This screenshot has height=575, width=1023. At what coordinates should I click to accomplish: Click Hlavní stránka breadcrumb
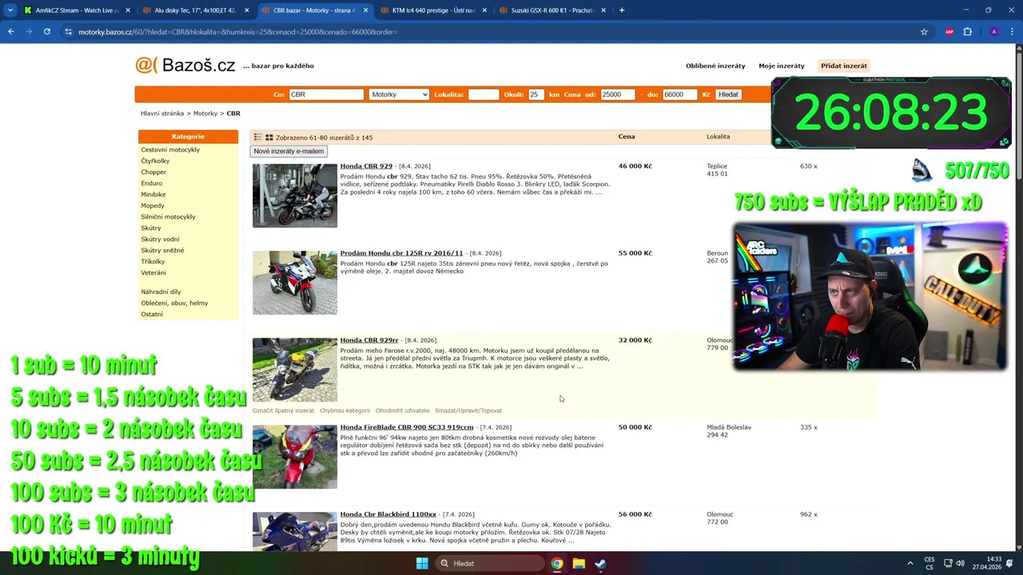coord(162,113)
